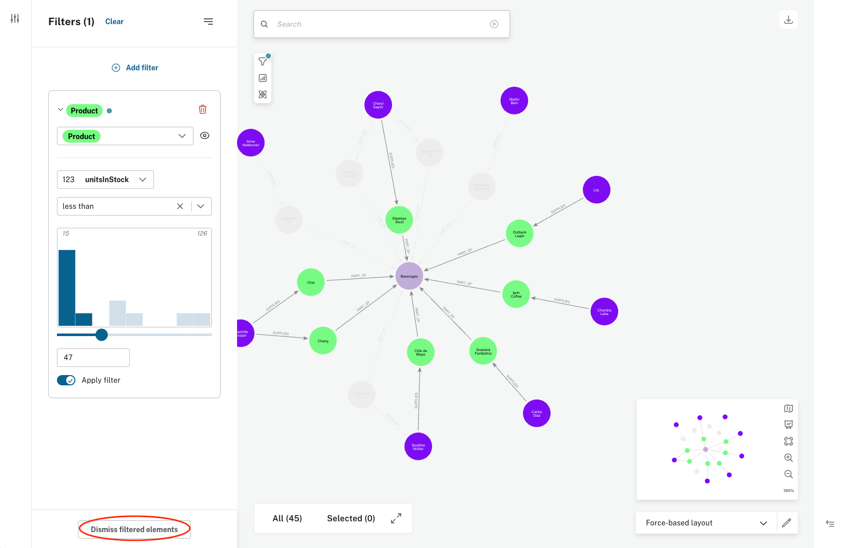Open the Force-based layout dropdown
This screenshot has width=843, height=548.
pos(763,523)
